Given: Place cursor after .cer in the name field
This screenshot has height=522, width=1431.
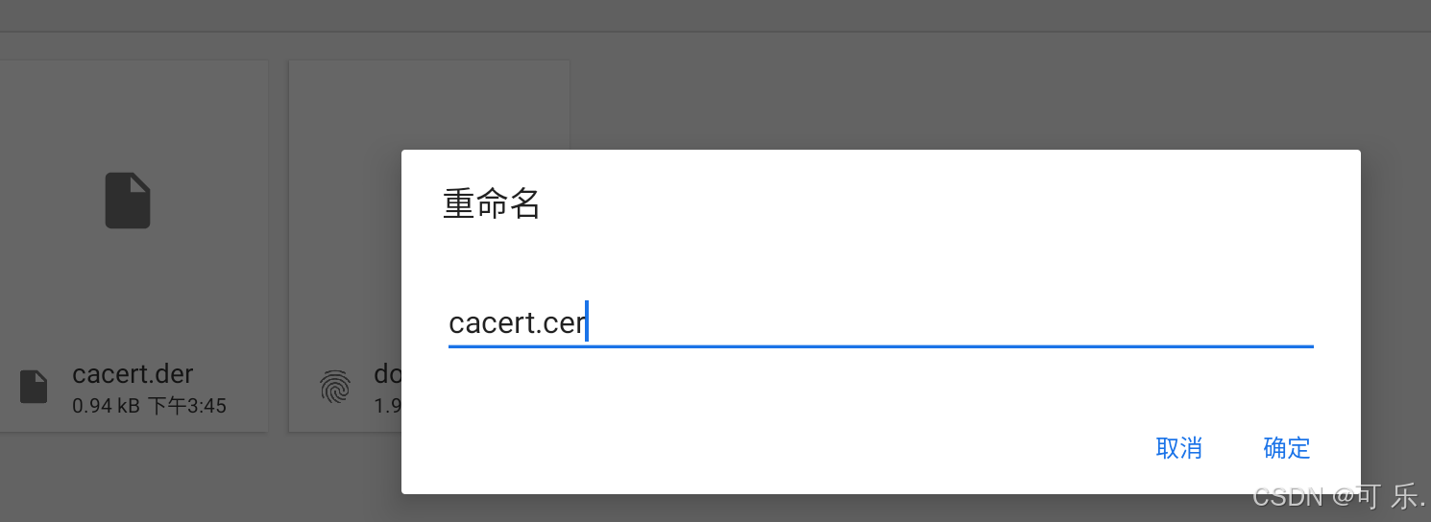Looking at the screenshot, I should click(x=586, y=322).
